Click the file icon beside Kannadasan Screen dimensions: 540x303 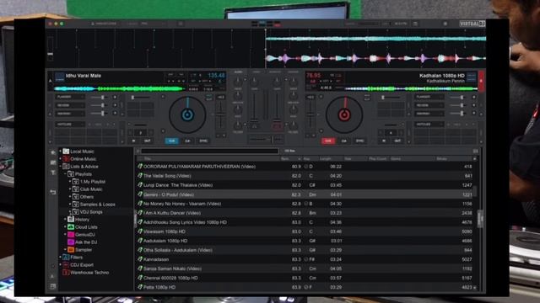[x=140, y=259]
